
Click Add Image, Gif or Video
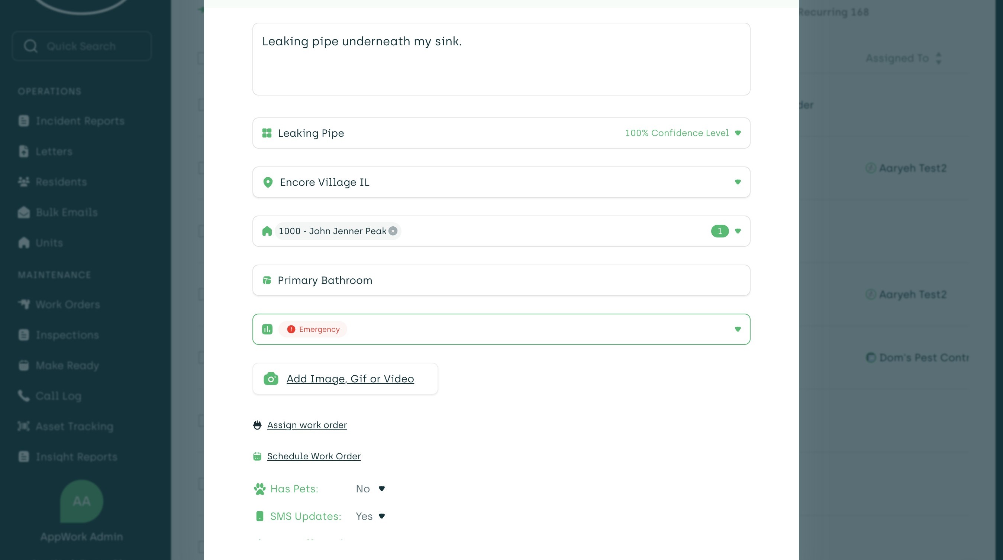click(x=350, y=379)
